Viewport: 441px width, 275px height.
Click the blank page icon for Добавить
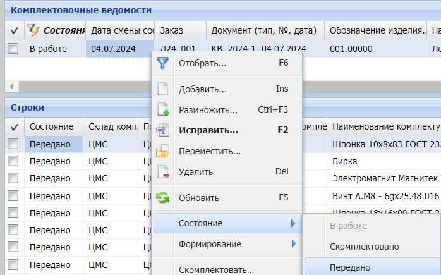coord(163,89)
